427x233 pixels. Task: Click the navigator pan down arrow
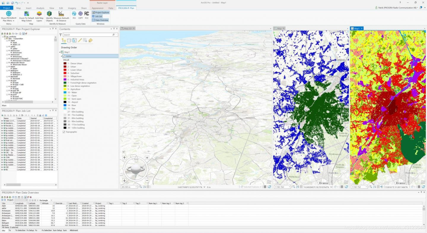pos(124,180)
